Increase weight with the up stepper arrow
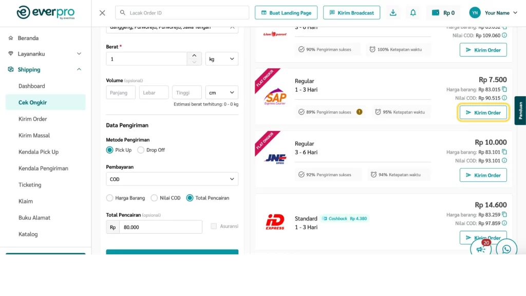Viewport: 526px width, 296px height. click(194, 55)
